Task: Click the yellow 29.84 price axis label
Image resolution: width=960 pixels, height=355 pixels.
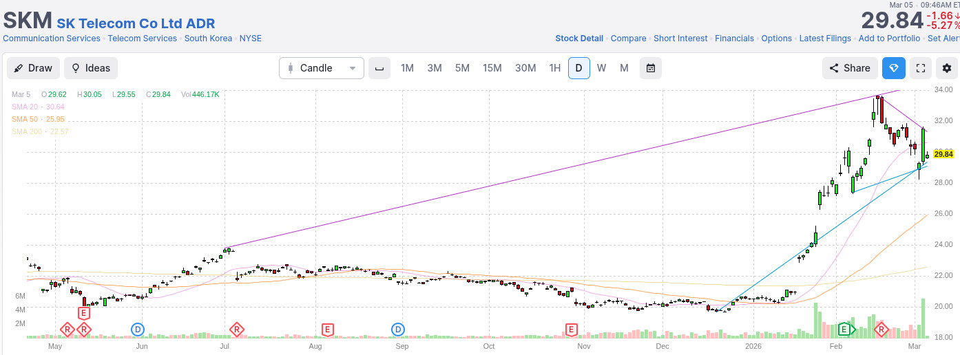Action: click(x=943, y=154)
